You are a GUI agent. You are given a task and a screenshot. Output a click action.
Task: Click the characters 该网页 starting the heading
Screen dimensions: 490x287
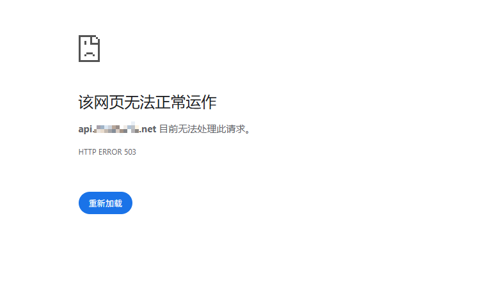(x=101, y=102)
